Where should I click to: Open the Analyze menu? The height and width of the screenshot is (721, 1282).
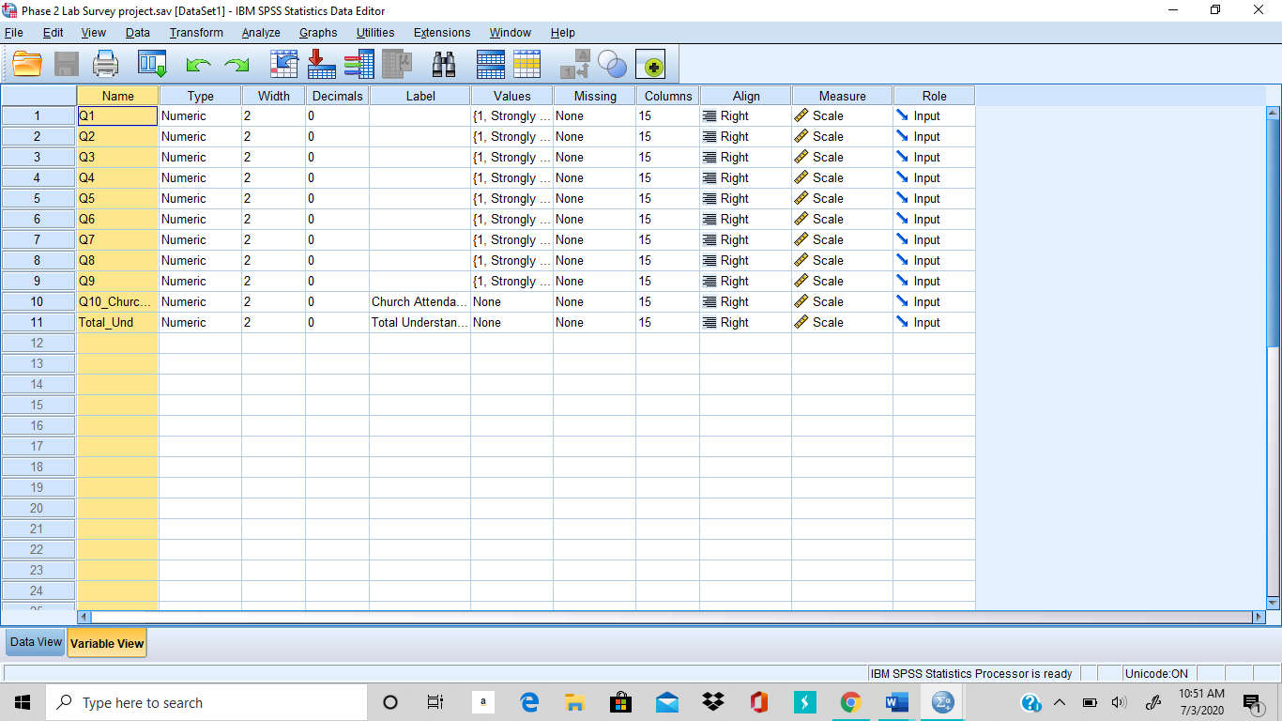pos(260,32)
